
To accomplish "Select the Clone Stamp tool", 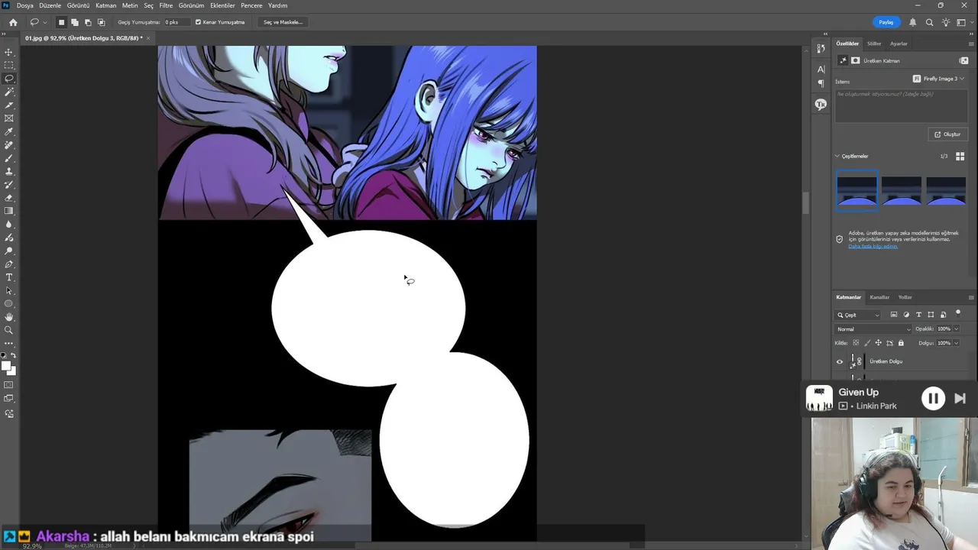I will pyautogui.click(x=9, y=171).
